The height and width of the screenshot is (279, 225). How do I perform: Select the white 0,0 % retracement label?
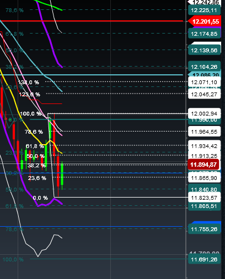(40, 198)
